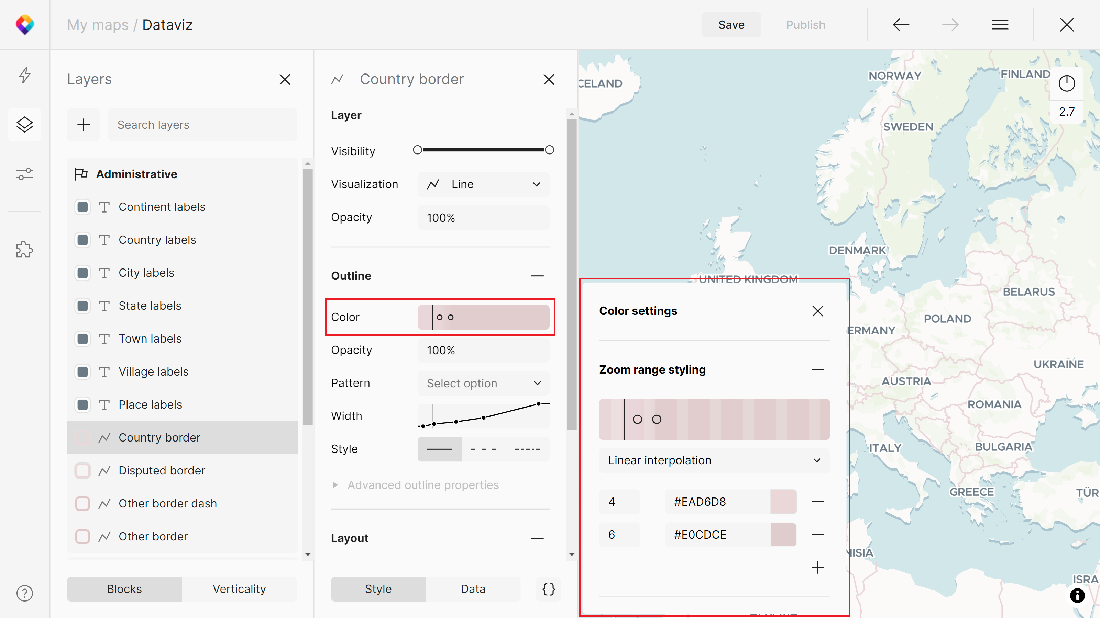The height and width of the screenshot is (618, 1100).
Task: Click the #EAD6D8 color swatch
Action: [x=783, y=502]
